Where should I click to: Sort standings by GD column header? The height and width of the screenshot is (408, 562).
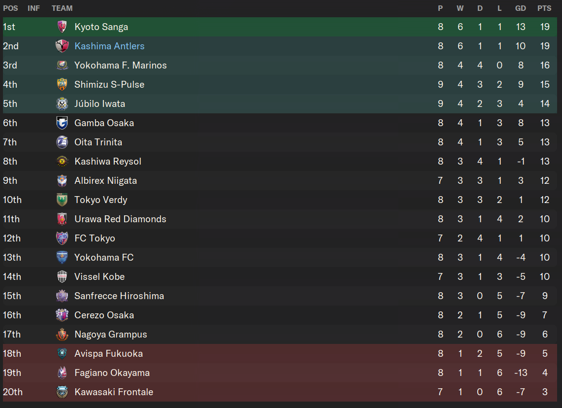click(x=521, y=8)
